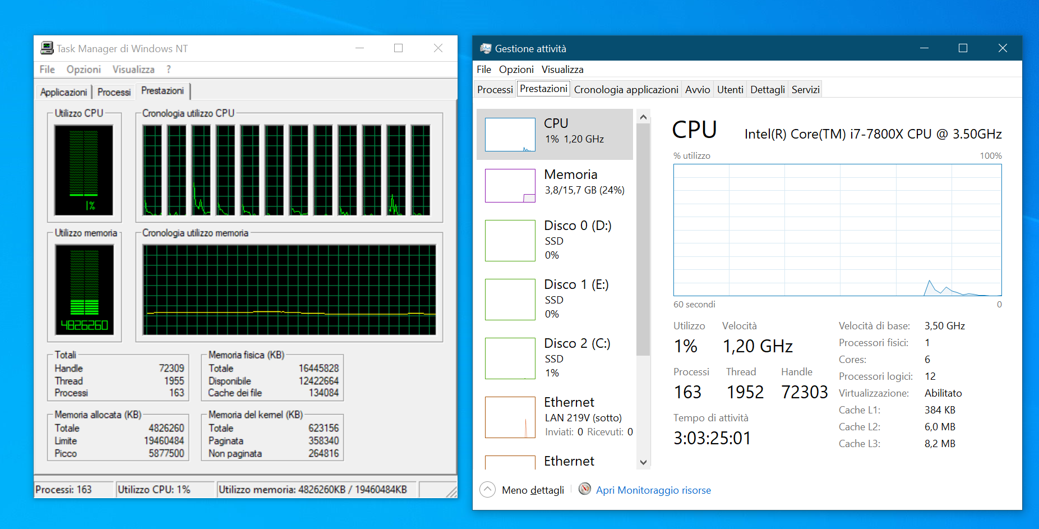Image resolution: width=1039 pixels, height=529 pixels.
Task: Switch to the Utenti tab
Action: (x=730, y=90)
